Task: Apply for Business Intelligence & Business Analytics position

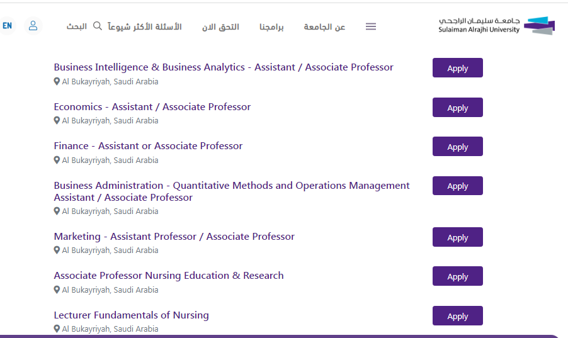Action: [457, 68]
